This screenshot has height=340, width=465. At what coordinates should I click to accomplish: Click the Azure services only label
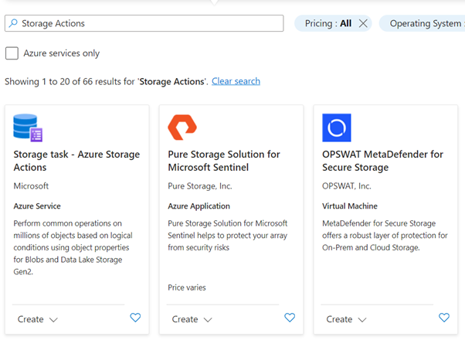coord(61,53)
